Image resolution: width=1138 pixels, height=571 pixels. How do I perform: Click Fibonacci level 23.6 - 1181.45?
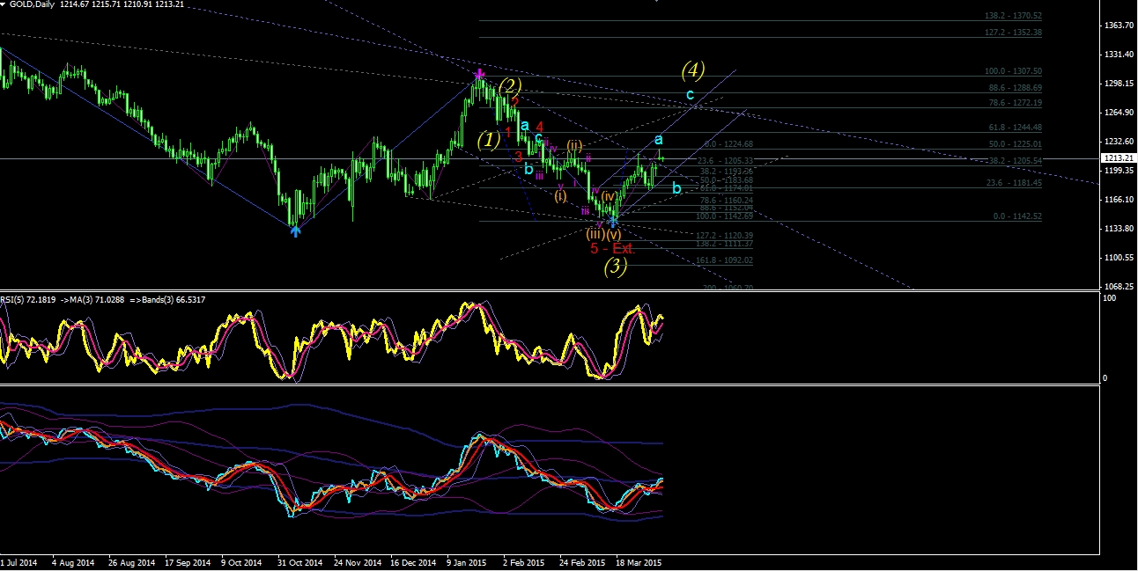1015,183
